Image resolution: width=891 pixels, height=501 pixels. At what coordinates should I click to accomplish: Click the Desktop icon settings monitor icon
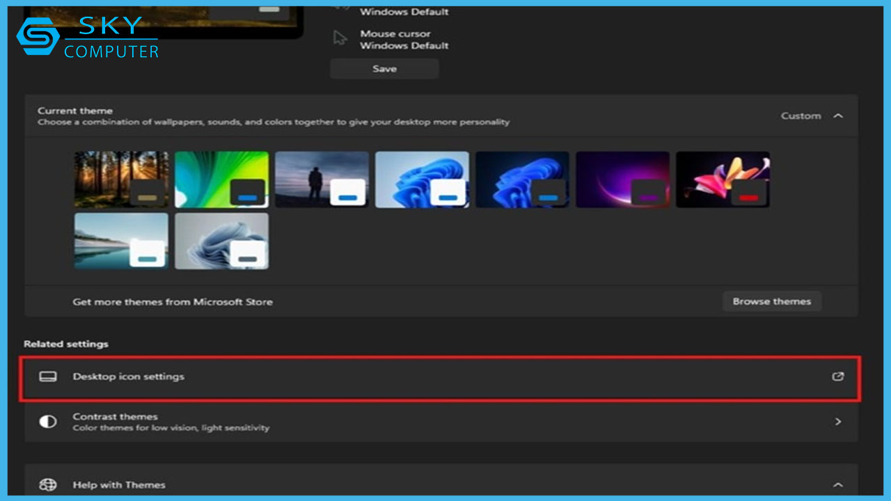pos(47,376)
